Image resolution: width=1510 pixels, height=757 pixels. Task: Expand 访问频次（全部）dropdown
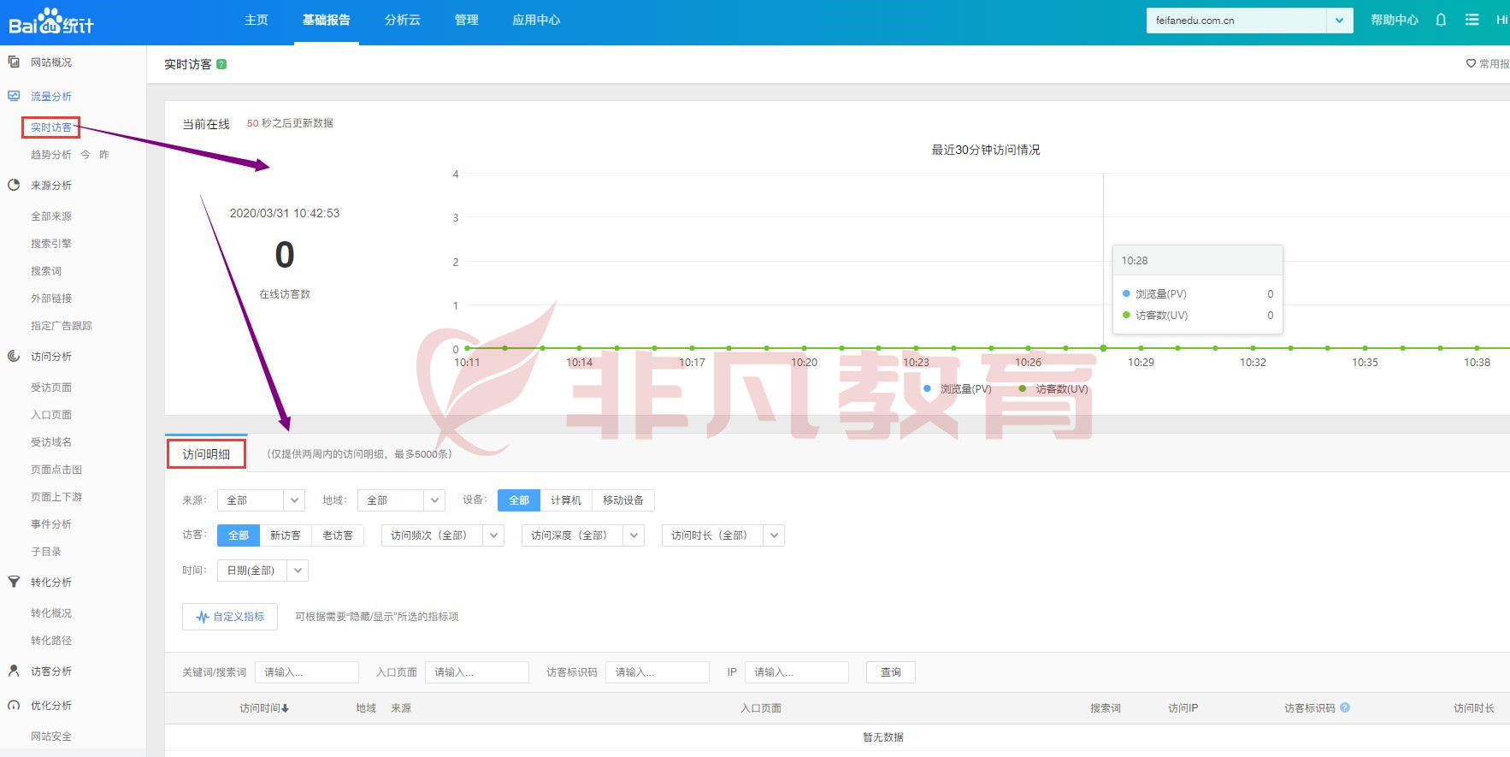443,535
